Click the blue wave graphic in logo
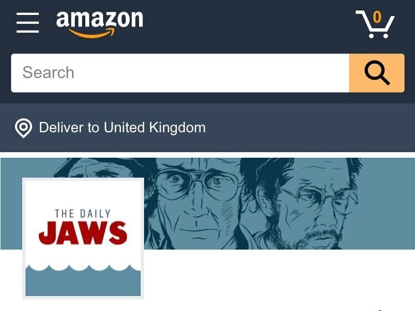The height and width of the screenshot is (311, 415). (x=83, y=281)
